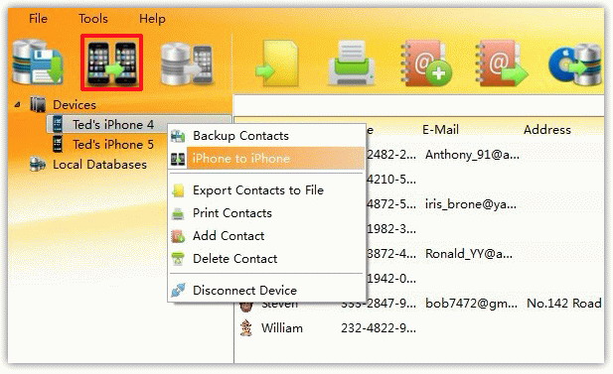This screenshot has width=613, height=374.
Task: Click the phone number ending 4872-5...
Action: pyautogui.click(x=390, y=204)
